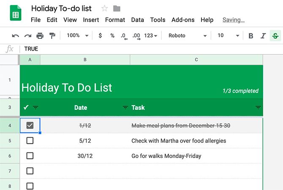Screen dimensions: 283x190
Task: Click the percent format button
Action: (112, 36)
